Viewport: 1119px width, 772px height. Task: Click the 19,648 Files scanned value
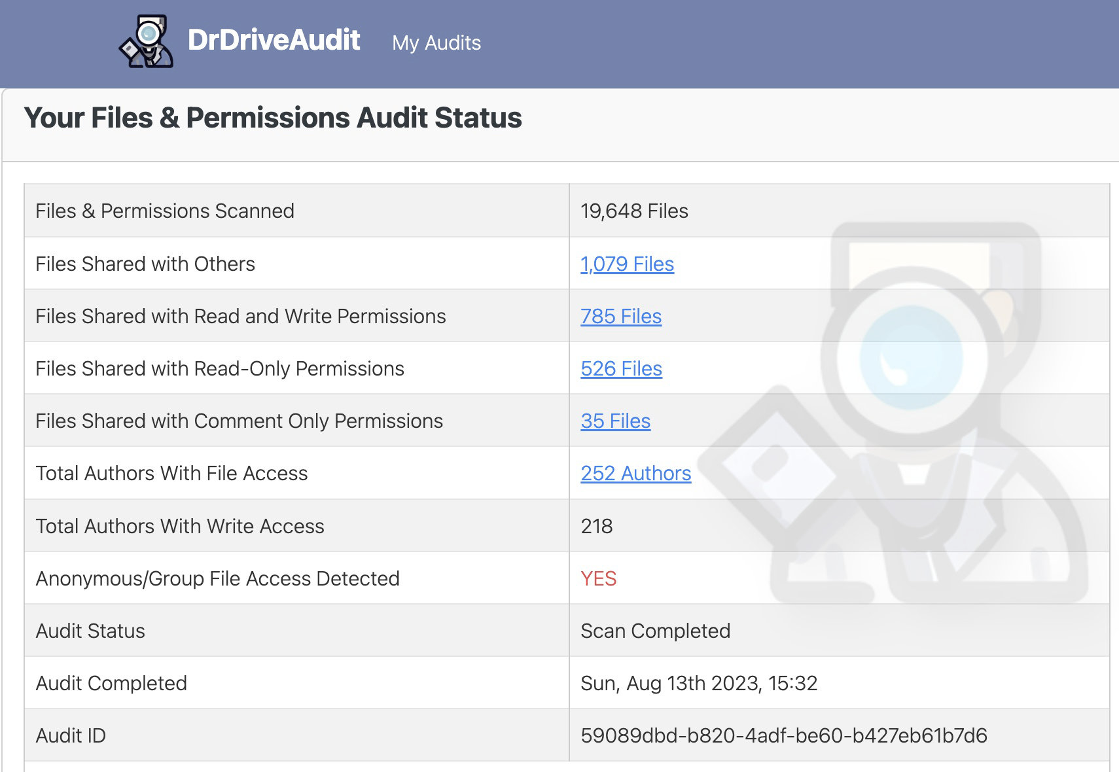pyautogui.click(x=634, y=211)
